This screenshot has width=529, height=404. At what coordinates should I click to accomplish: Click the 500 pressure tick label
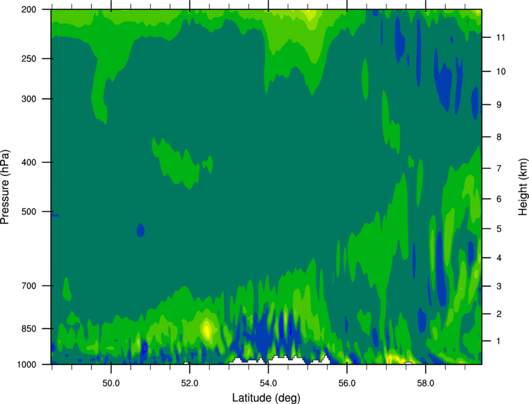(29, 211)
